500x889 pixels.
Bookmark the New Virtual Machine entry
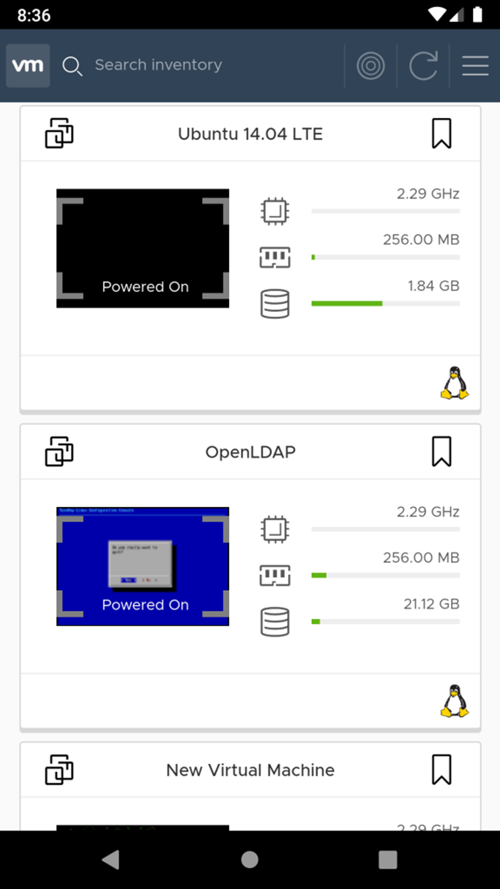(442, 770)
